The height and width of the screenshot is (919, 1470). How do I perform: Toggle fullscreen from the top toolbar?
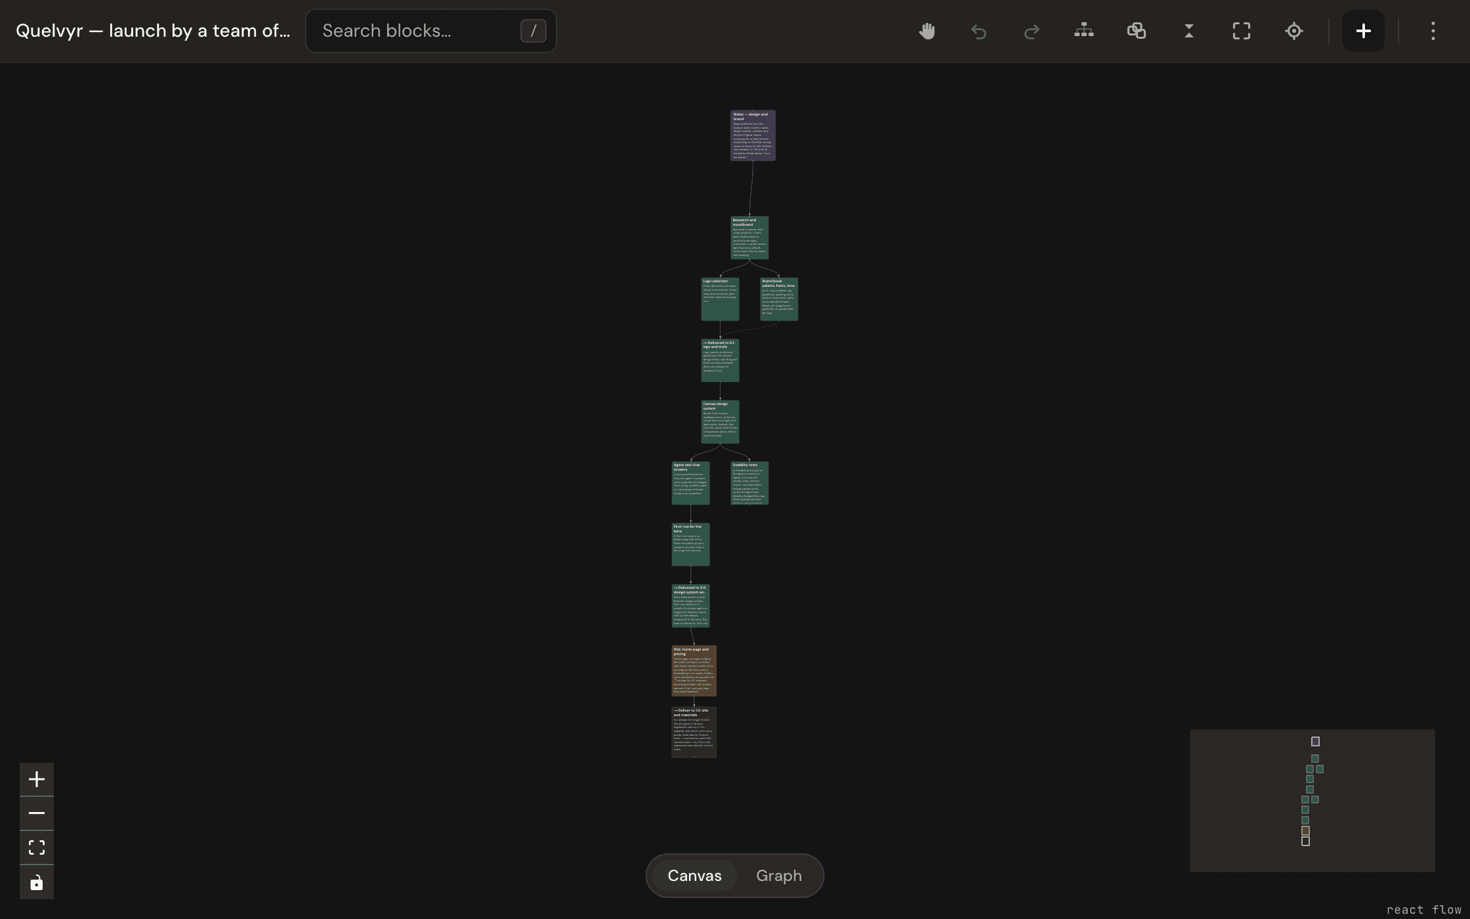coord(1242,31)
